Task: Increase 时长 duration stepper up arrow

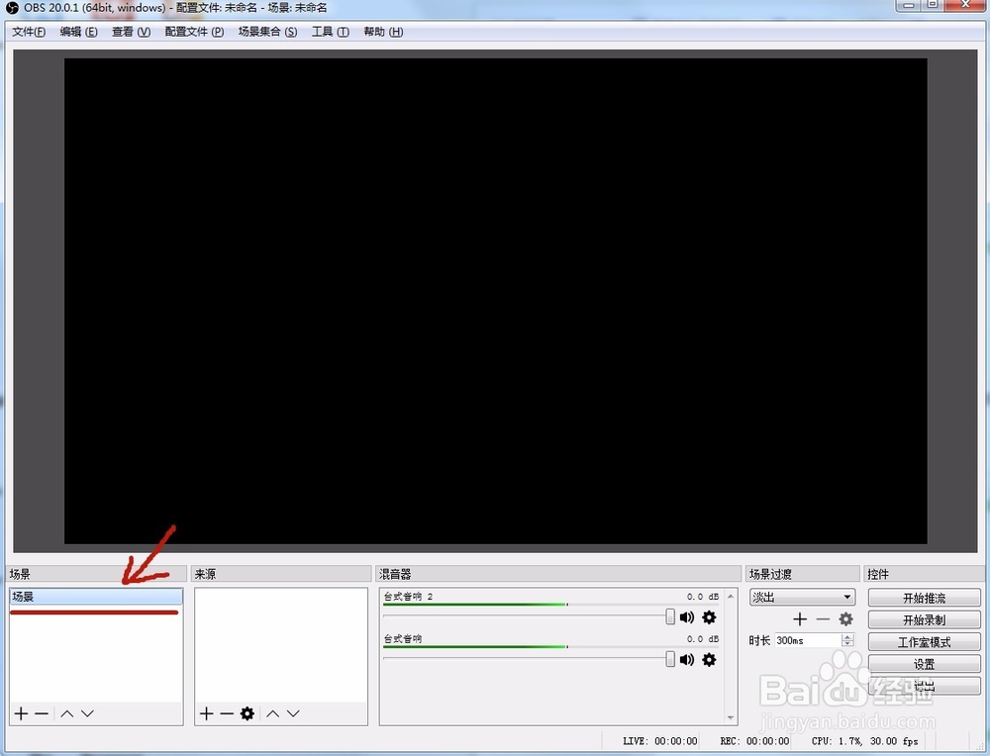Action: (848, 636)
